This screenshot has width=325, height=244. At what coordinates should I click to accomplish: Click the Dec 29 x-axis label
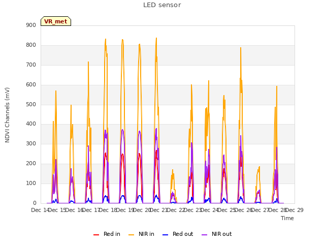click(x=295, y=210)
